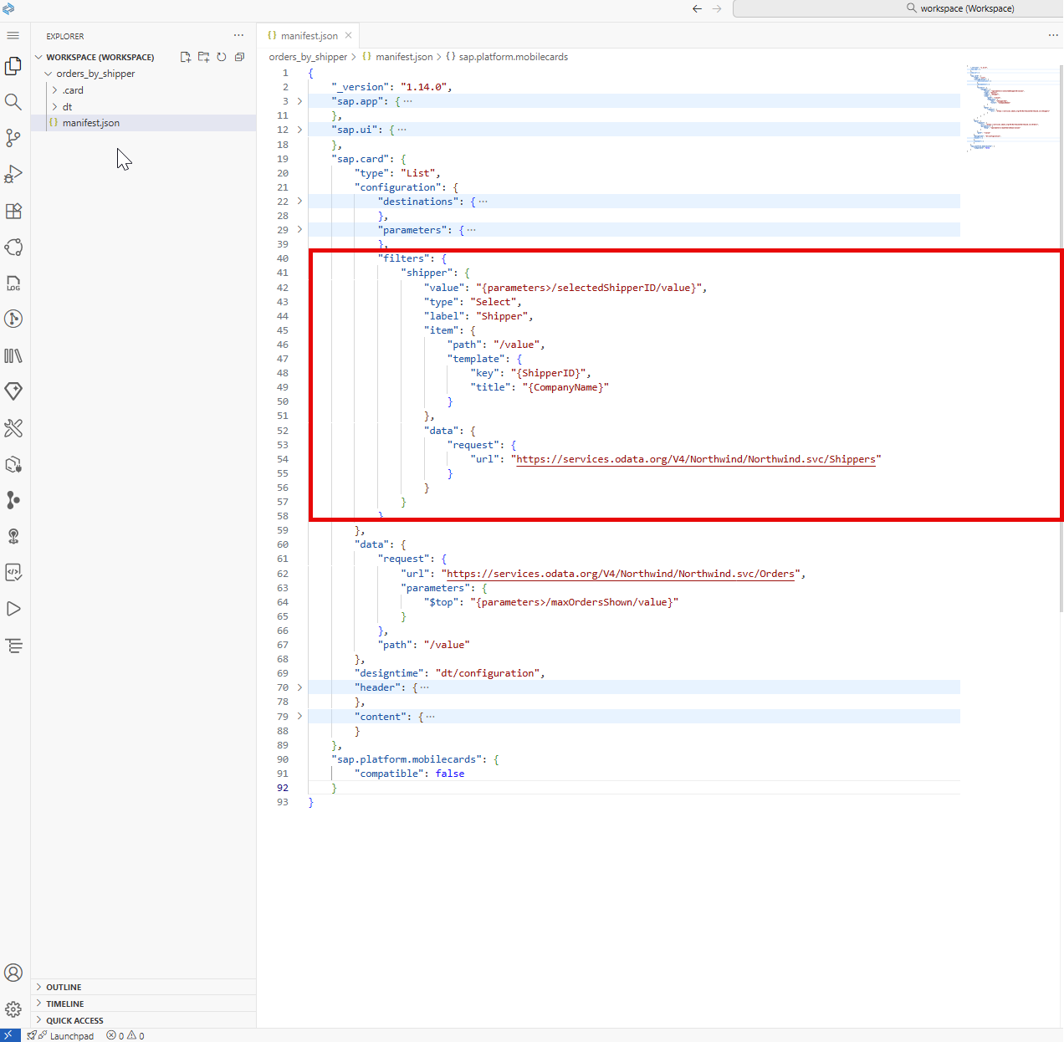
Task: Open the hamburger application menu
Action: [x=13, y=35]
